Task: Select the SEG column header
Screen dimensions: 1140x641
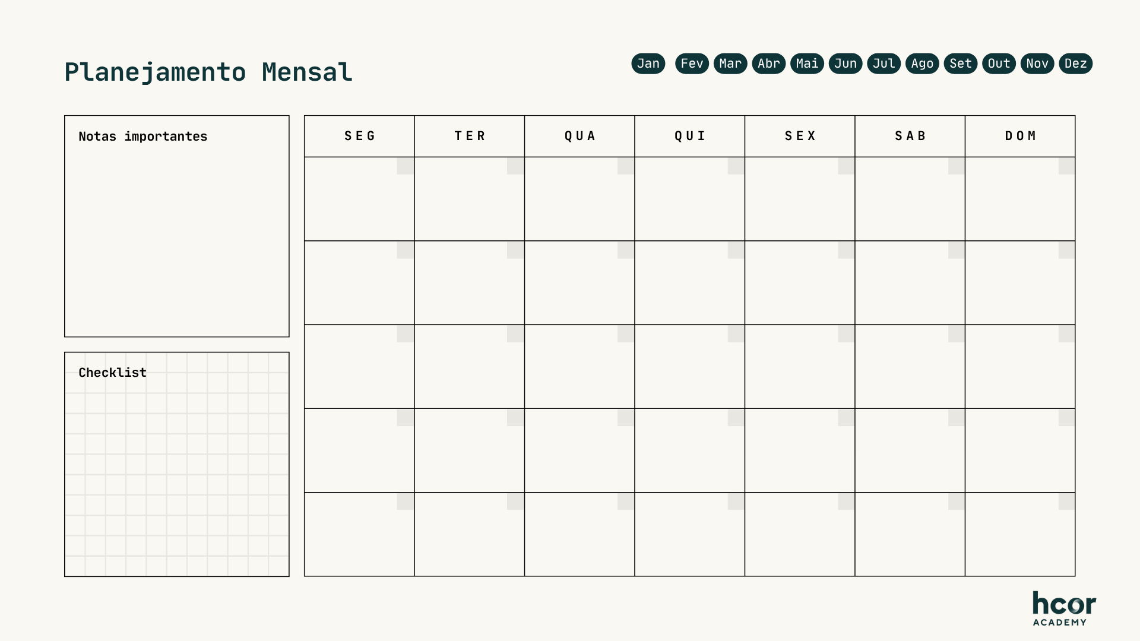Action: 359,136
